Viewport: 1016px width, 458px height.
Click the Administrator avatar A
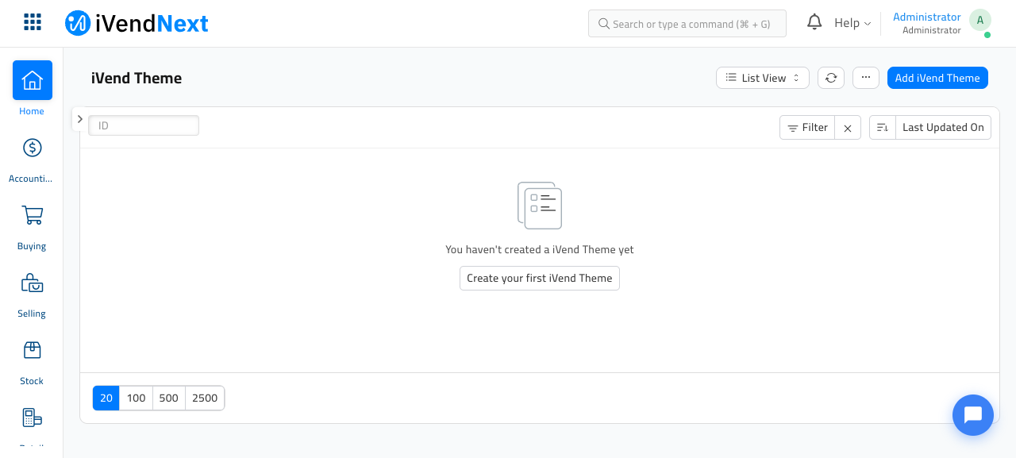coord(980,21)
